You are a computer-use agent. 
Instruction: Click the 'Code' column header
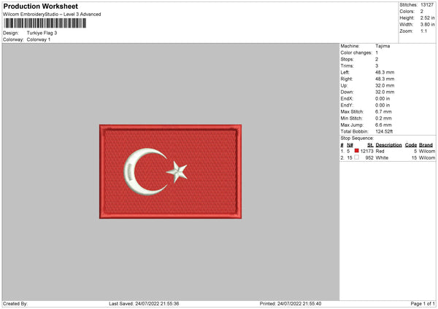411,145
